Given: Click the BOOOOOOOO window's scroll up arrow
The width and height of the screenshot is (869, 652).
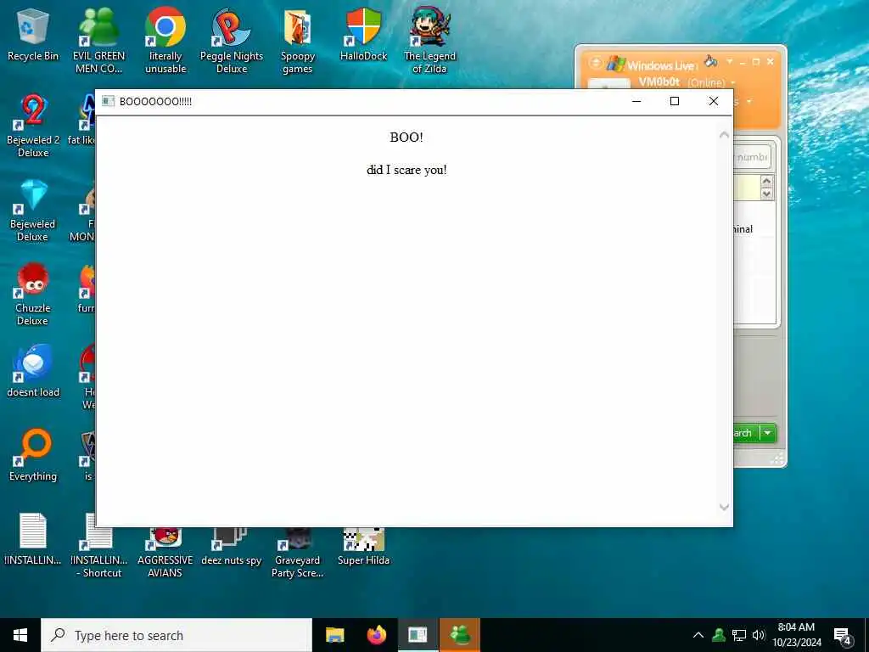Looking at the screenshot, I should pos(724,135).
